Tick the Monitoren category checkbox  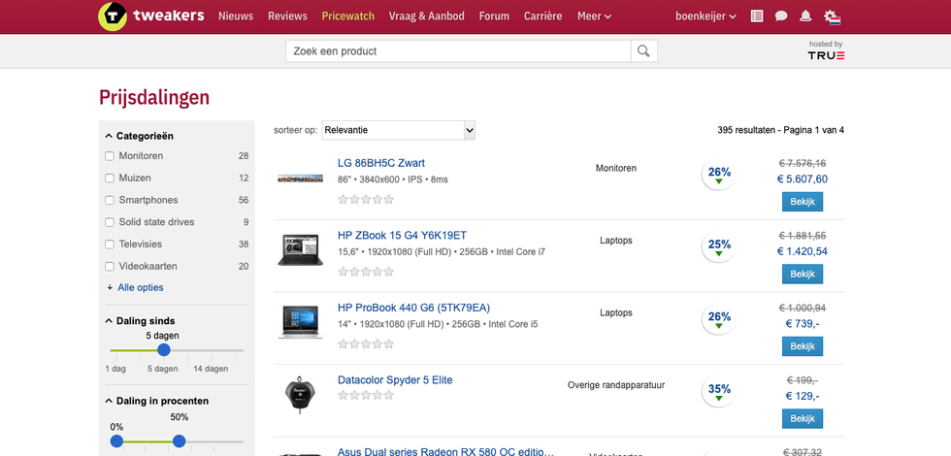(110, 156)
